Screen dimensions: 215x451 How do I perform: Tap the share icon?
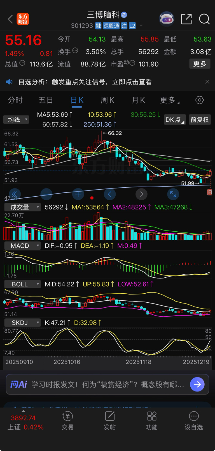(186, 19)
